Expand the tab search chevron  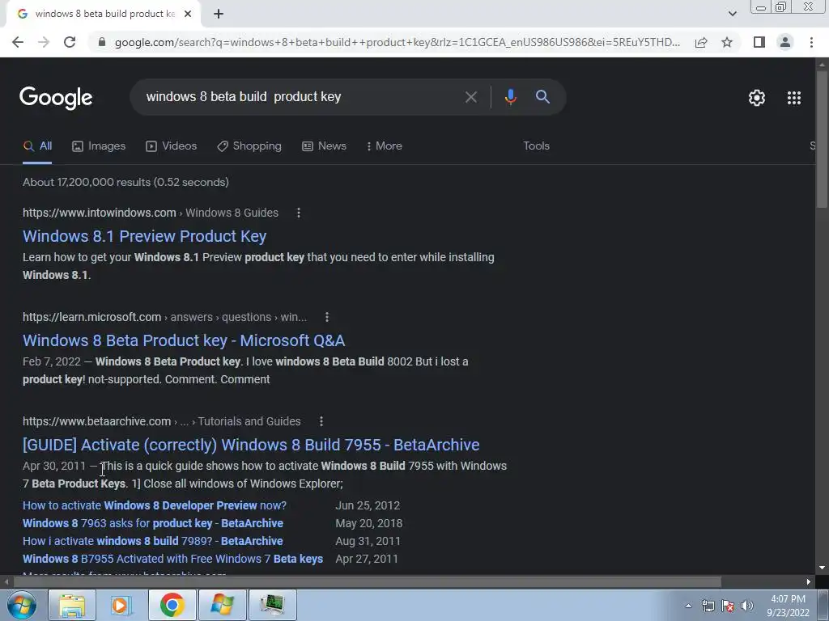(x=732, y=14)
